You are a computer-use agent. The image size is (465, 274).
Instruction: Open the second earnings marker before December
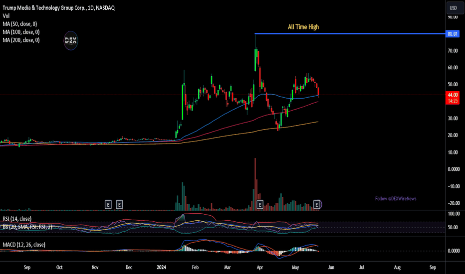point(119,204)
